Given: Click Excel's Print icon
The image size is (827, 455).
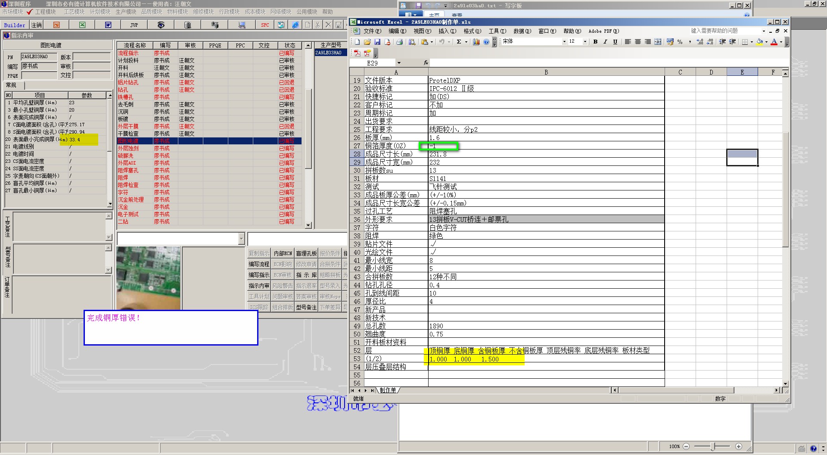Looking at the screenshot, I should pyautogui.click(x=399, y=42).
